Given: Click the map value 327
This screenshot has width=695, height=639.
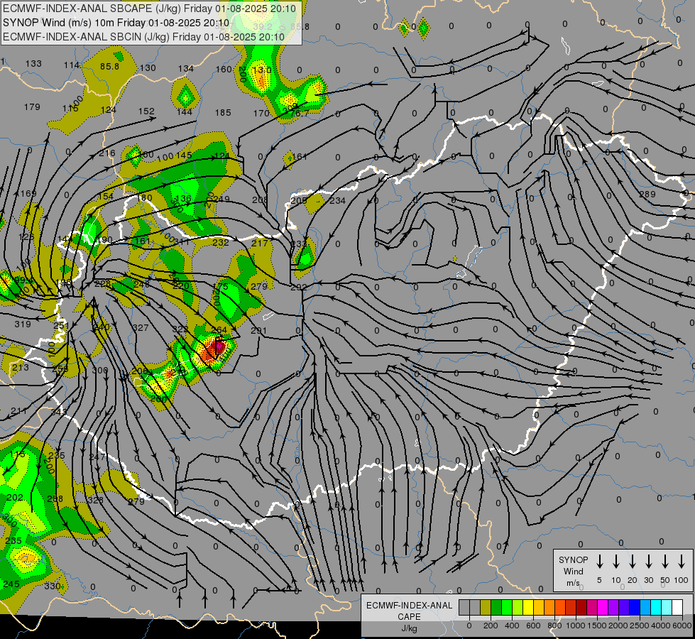Looking at the screenshot, I should pyautogui.click(x=141, y=328).
